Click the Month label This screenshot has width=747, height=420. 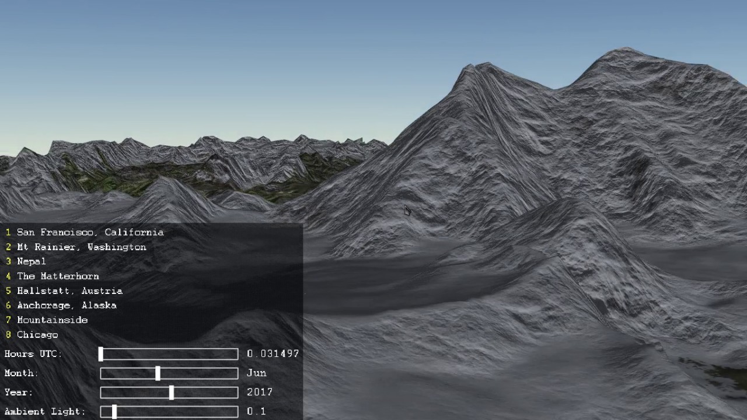21,373
